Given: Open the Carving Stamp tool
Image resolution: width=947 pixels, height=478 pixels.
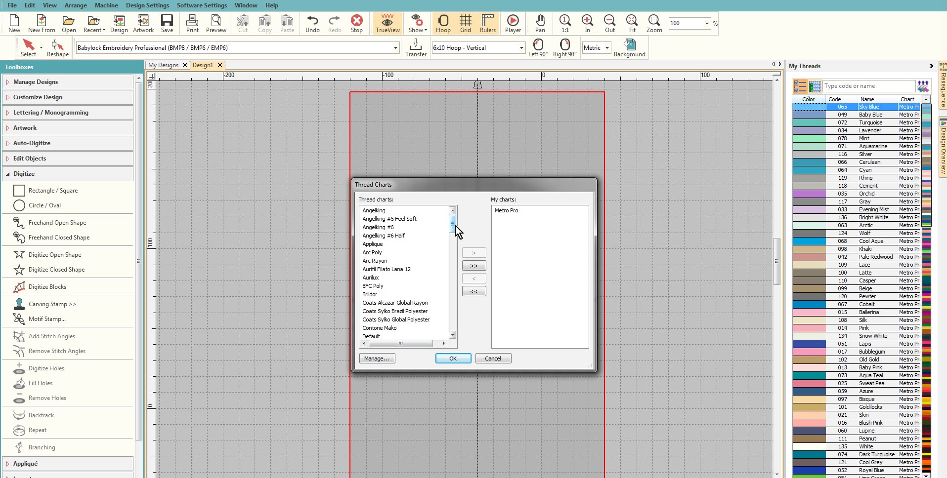Looking at the screenshot, I should pyautogui.click(x=51, y=304).
